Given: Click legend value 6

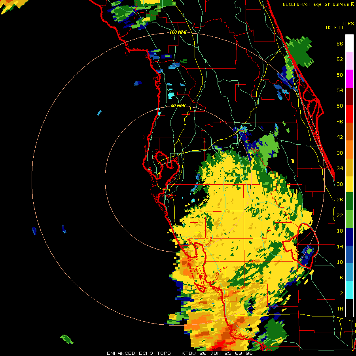Looking at the screenshot, I should pyautogui.click(x=341, y=277).
